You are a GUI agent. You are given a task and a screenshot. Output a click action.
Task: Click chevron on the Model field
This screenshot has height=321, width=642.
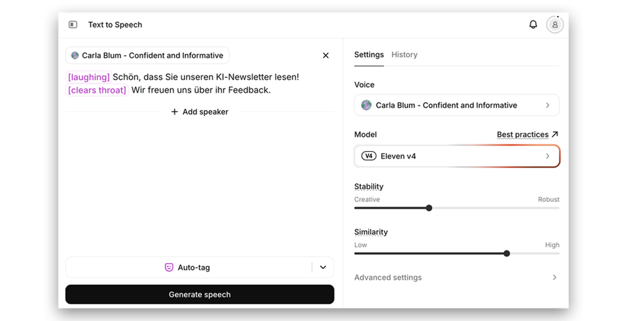[x=547, y=156]
